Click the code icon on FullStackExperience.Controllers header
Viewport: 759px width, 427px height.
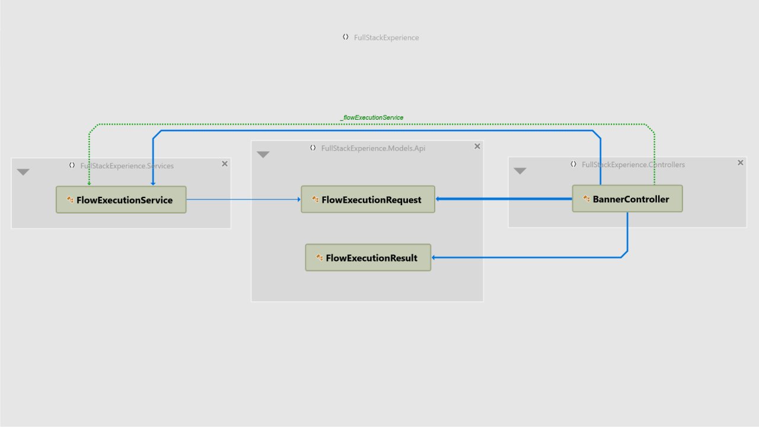pyautogui.click(x=573, y=164)
